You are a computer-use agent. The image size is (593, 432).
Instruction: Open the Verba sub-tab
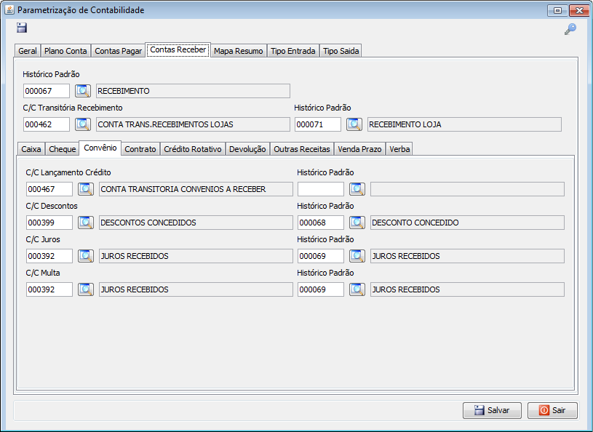pos(399,149)
